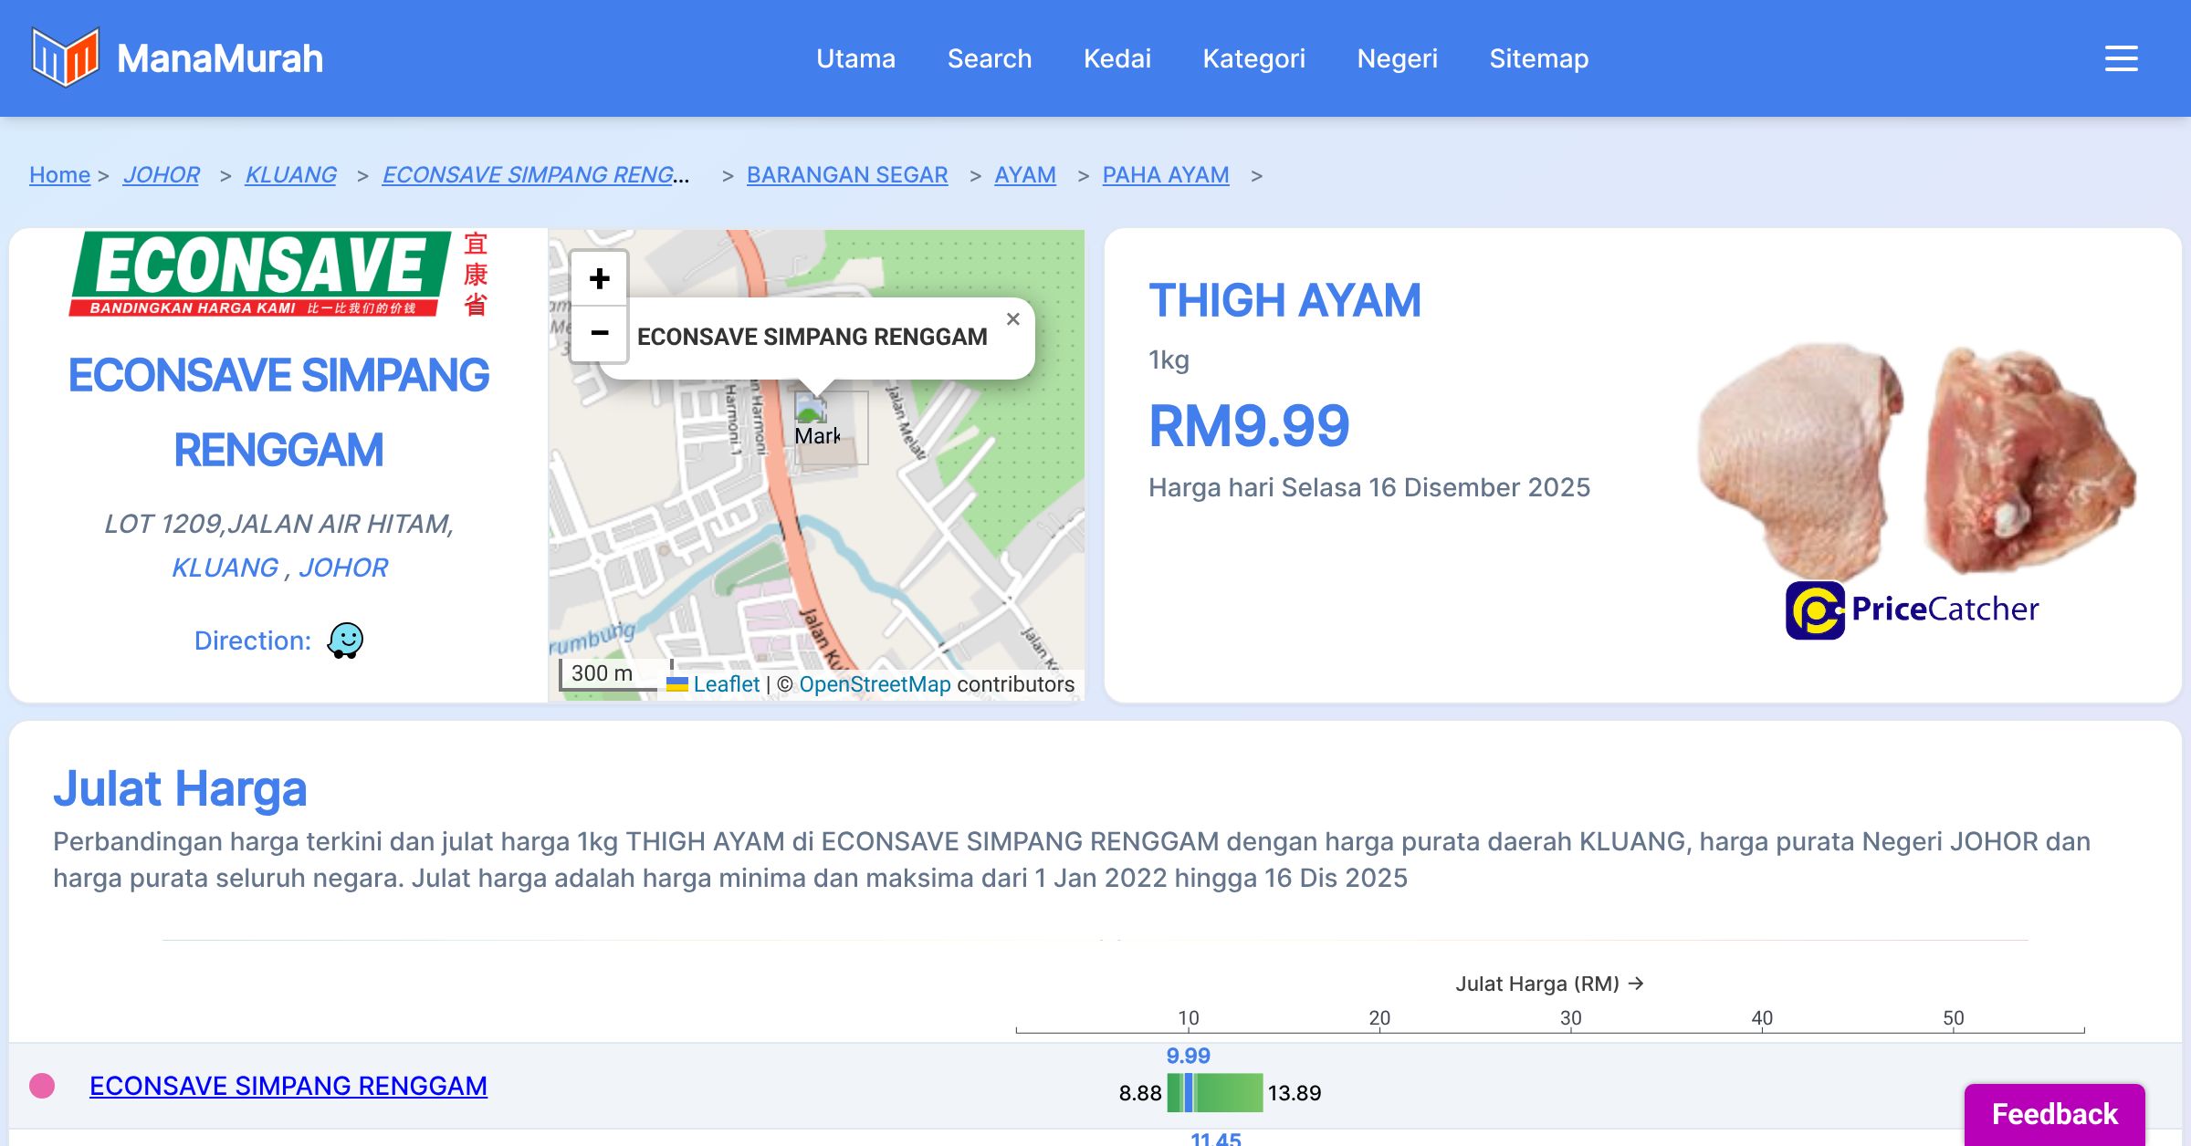
Task: Click the PAHA AYAM breadcrumb link
Action: 1165,174
